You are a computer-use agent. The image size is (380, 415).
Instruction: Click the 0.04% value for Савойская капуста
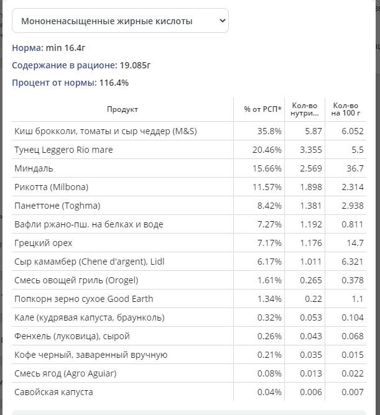coord(269,392)
